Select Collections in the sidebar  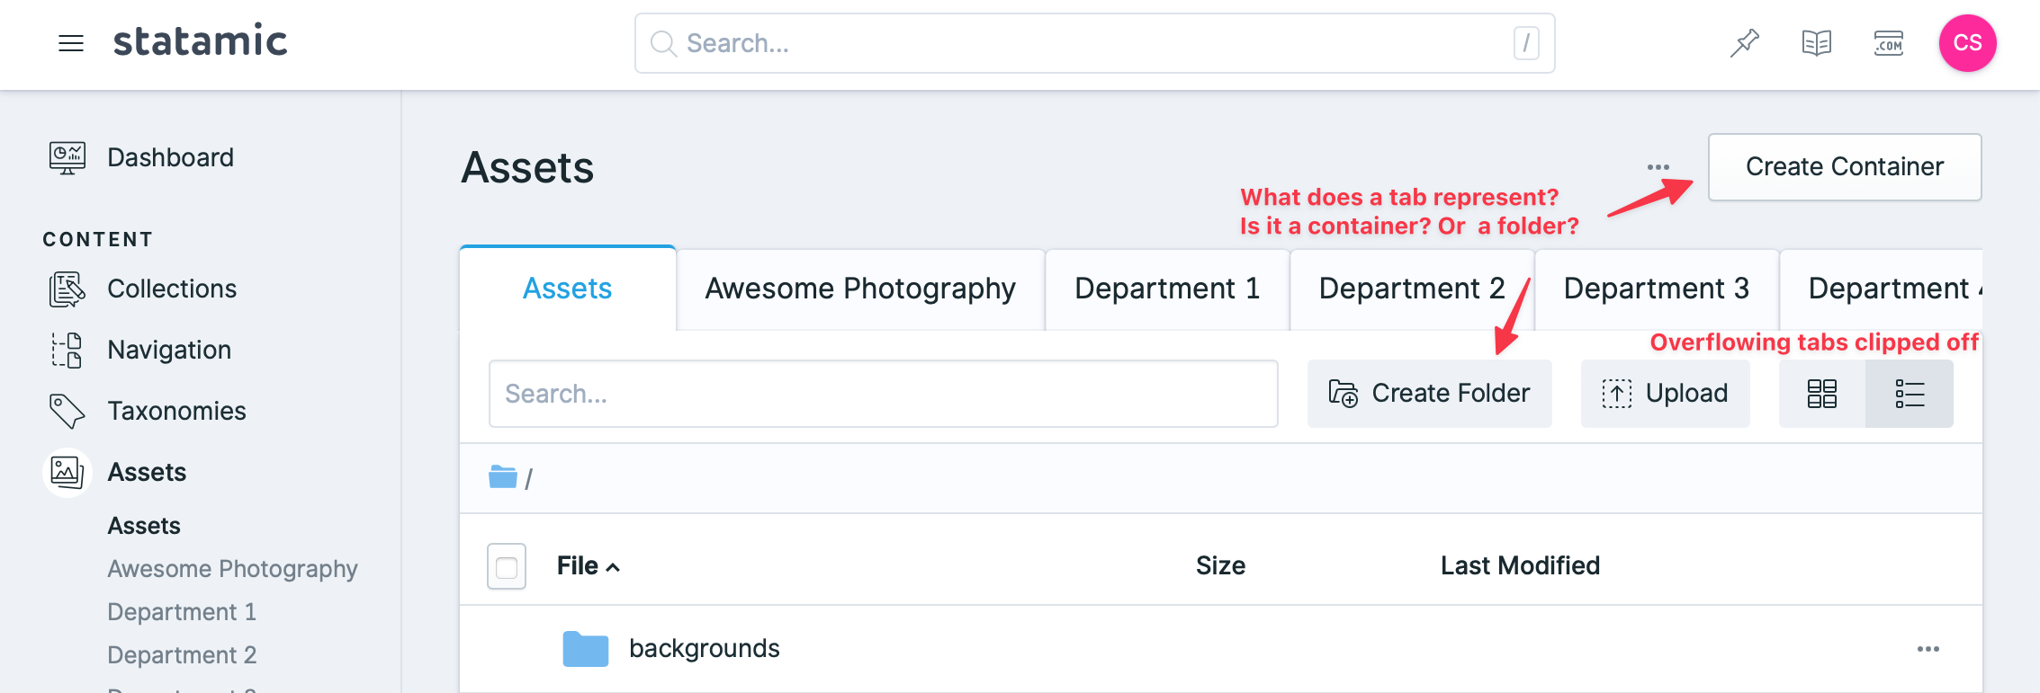[x=171, y=289]
